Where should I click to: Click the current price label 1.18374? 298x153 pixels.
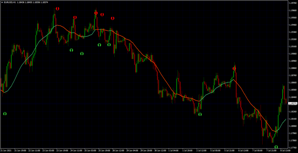[x=293, y=103]
